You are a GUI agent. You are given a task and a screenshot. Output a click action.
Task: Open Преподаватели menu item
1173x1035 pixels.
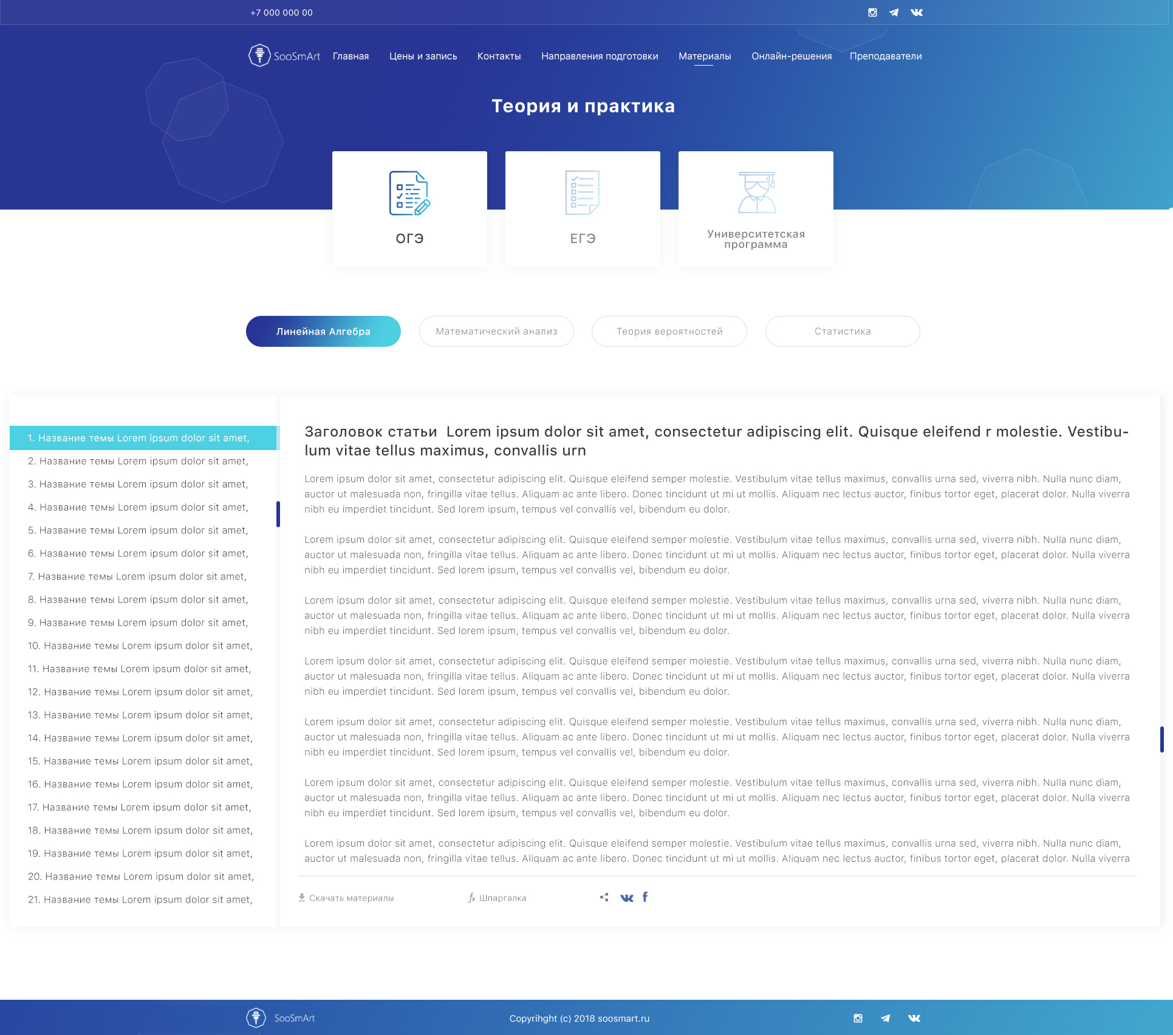tap(886, 56)
